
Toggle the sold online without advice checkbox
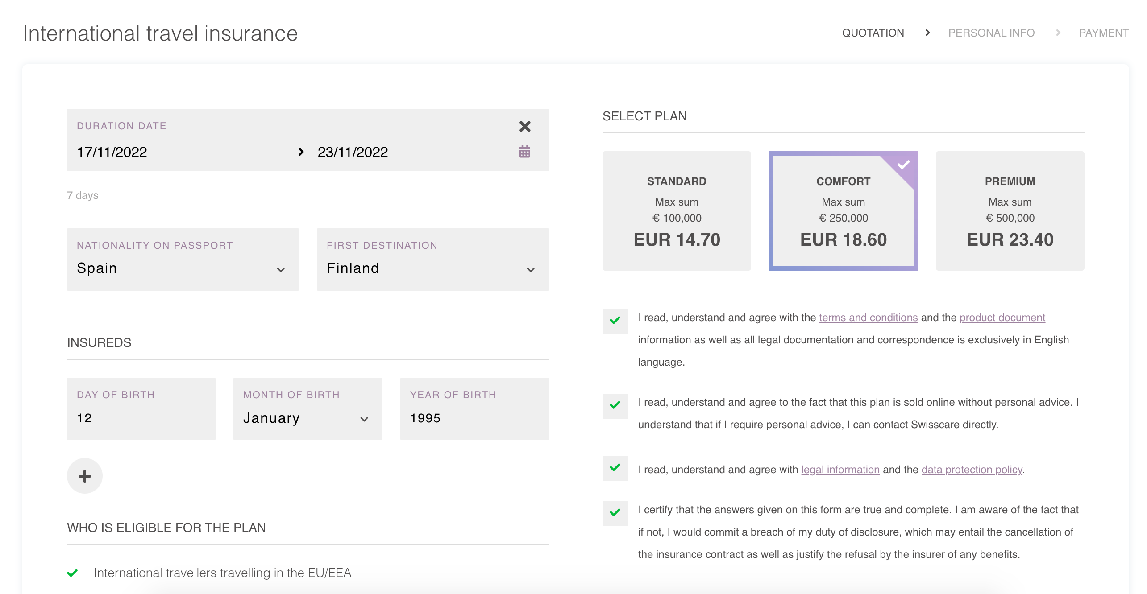(x=615, y=405)
